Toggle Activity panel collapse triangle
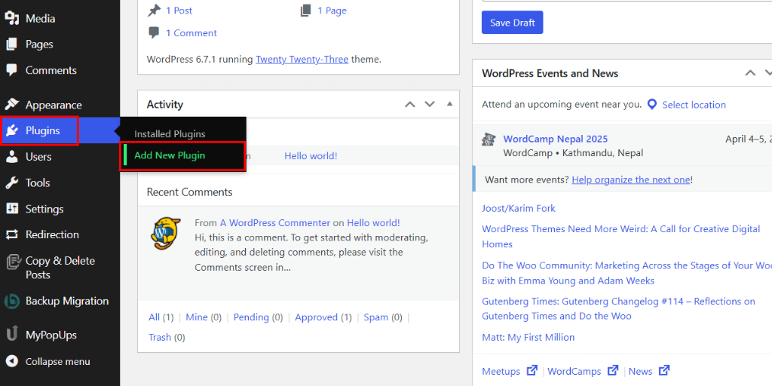 click(449, 104)
